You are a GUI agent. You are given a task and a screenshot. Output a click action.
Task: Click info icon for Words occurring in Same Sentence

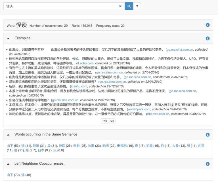click(207, 135)
